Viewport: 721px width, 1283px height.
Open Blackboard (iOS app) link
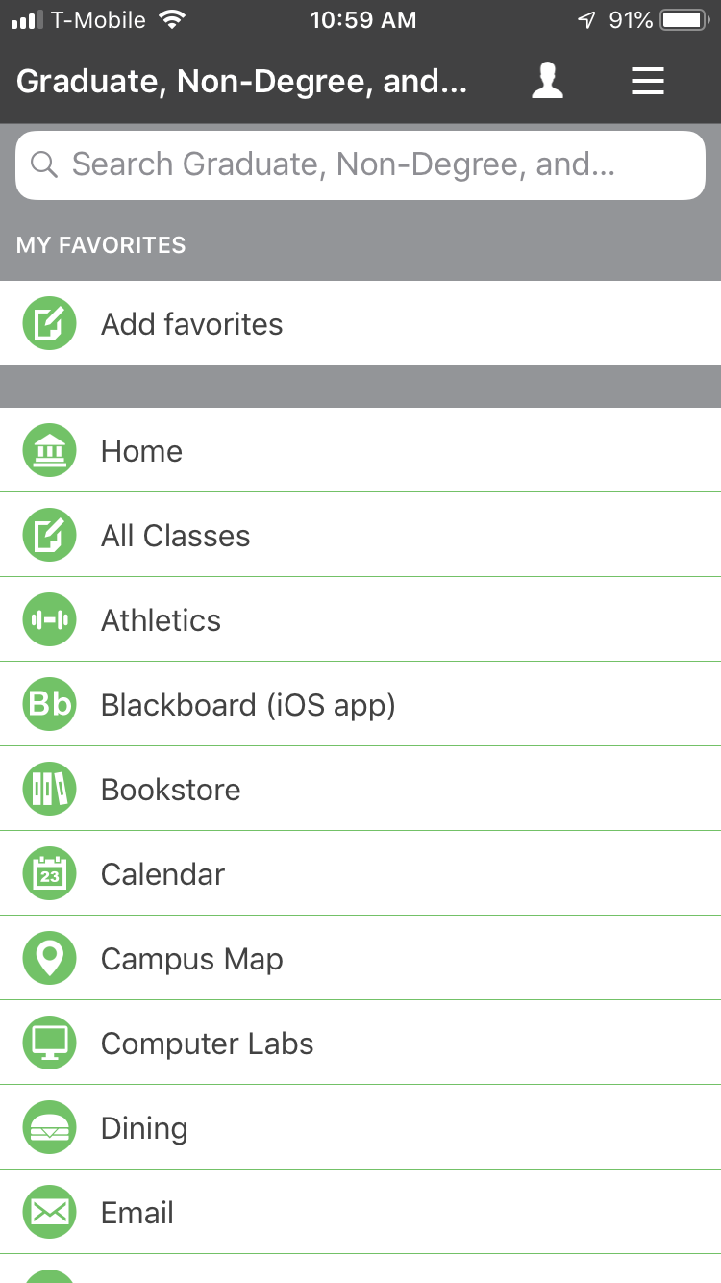[x=248, y=705]
